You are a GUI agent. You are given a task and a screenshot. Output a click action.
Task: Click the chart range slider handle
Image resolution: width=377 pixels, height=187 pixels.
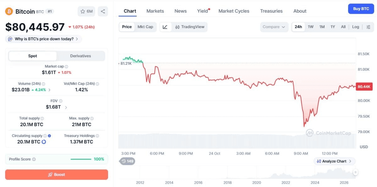(355, 172)
